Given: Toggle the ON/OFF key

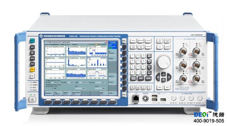Looking at the screenshot, I should click(160, 41).
